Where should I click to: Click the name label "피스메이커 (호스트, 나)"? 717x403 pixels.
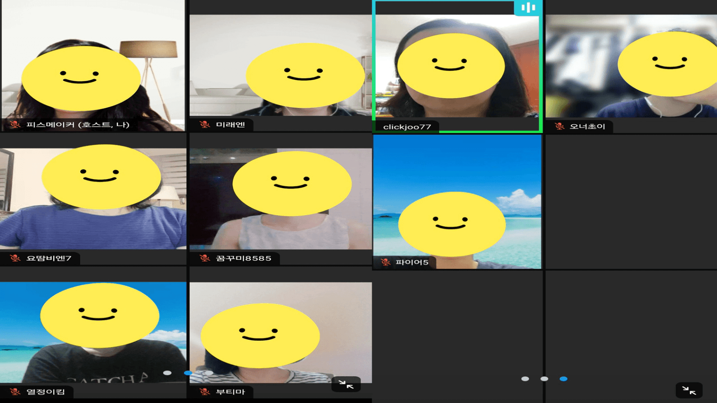(78, 124)
